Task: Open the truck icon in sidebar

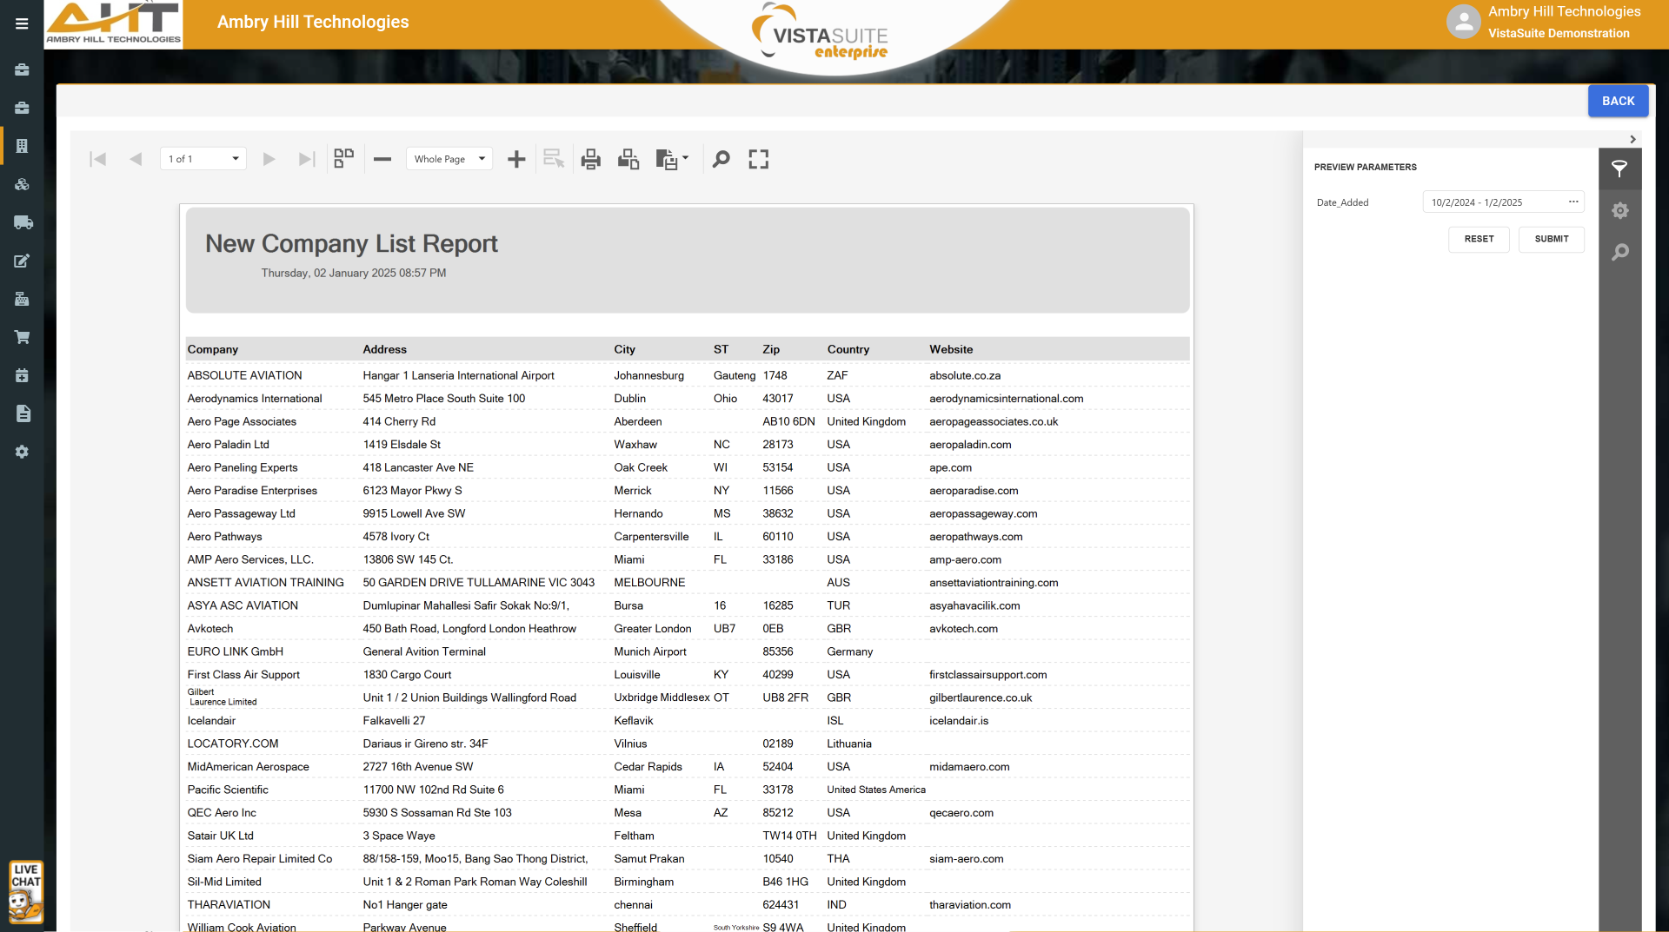Action: (23, 222)
